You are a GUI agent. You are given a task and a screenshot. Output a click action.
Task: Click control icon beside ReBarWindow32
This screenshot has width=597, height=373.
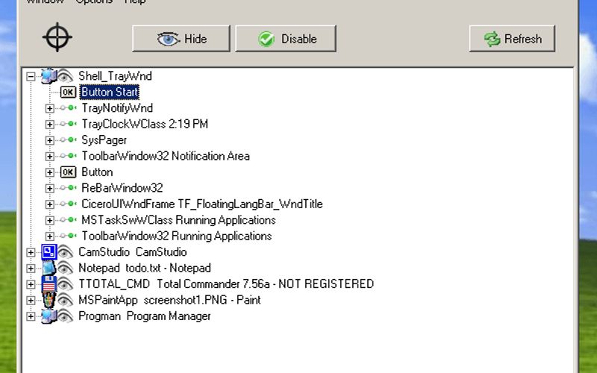coord(68,188)
